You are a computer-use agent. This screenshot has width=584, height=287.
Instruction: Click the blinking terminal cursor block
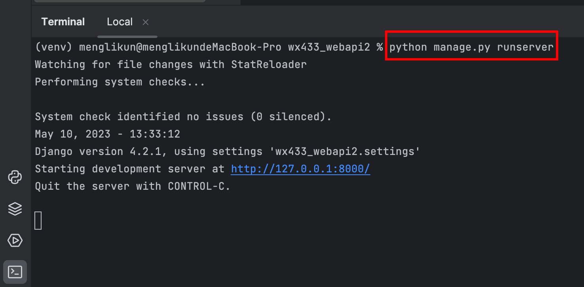[38, 221]
